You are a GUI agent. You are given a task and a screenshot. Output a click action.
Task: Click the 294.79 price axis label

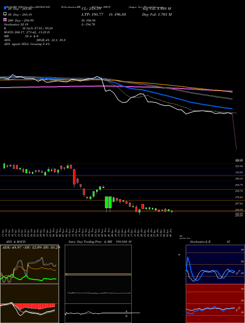click(239, 185)
